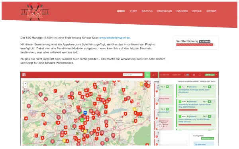Viewport: 239px width, 149px height.
Task: Click Verbands-Großeinsatz erstellen button
Action: click(188, 81)
